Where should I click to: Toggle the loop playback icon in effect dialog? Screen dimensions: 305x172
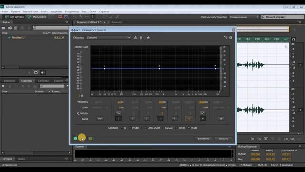(91, 138)
